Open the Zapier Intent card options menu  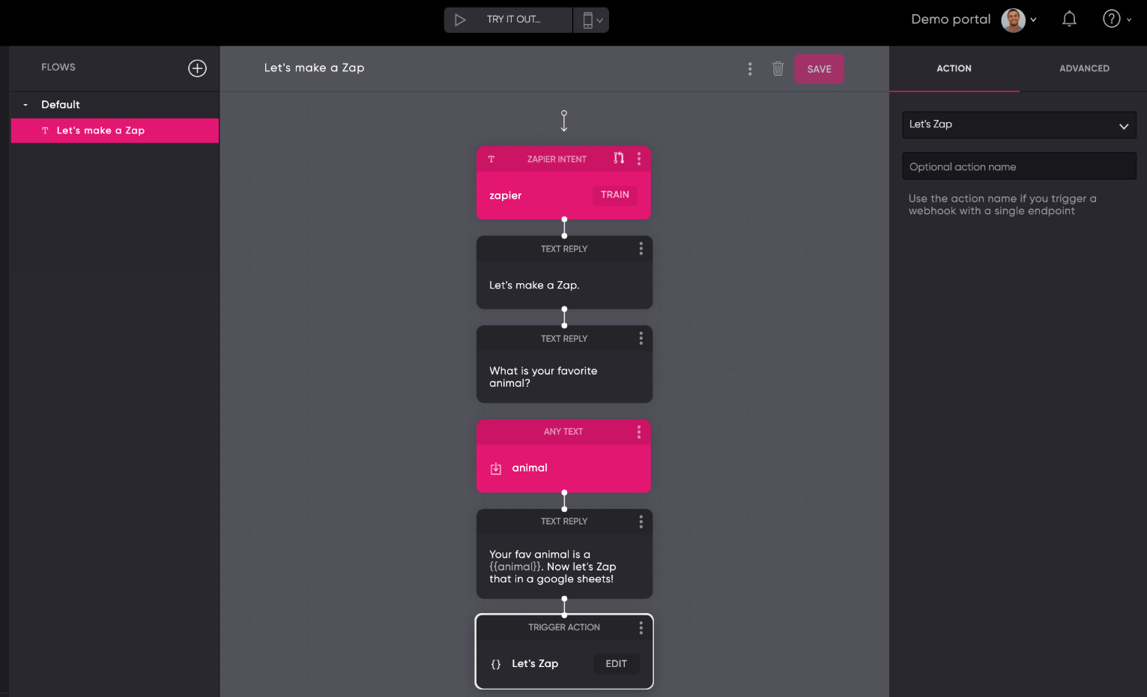639,159
